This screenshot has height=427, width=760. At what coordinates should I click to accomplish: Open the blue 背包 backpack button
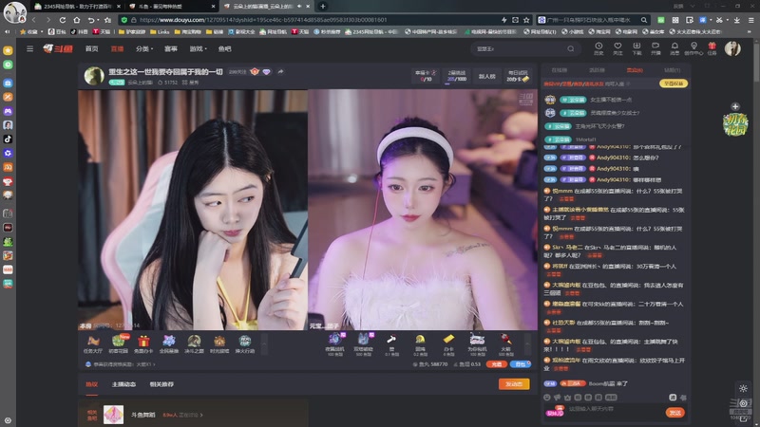pos(521,364)
